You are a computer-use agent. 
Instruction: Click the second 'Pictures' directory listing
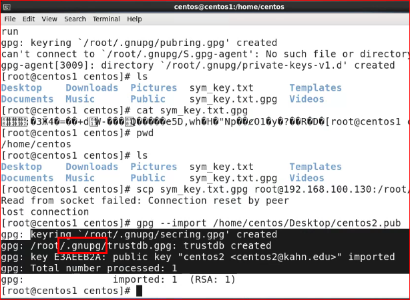[154, 167]
